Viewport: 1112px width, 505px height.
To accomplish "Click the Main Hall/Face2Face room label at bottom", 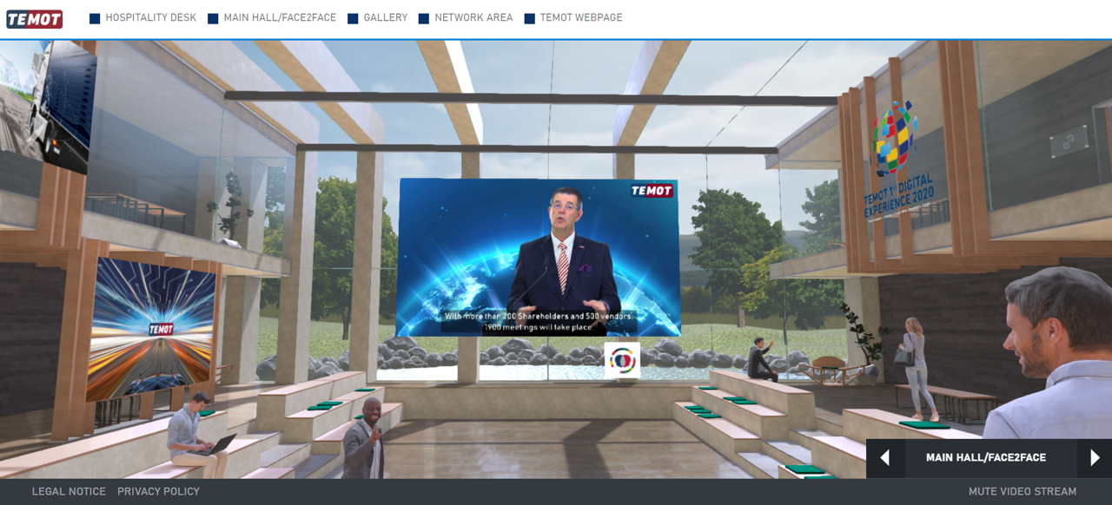I will 986,458.
